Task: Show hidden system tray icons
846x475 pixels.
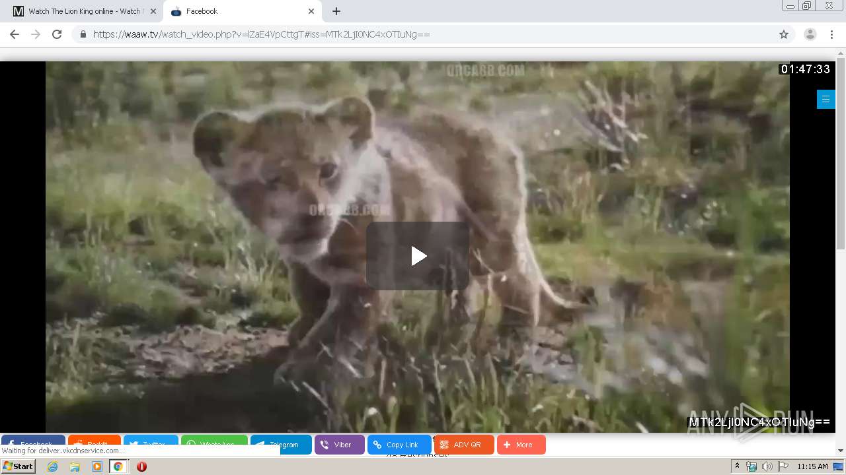Action: pyautogui.click(x=737, y=466)
